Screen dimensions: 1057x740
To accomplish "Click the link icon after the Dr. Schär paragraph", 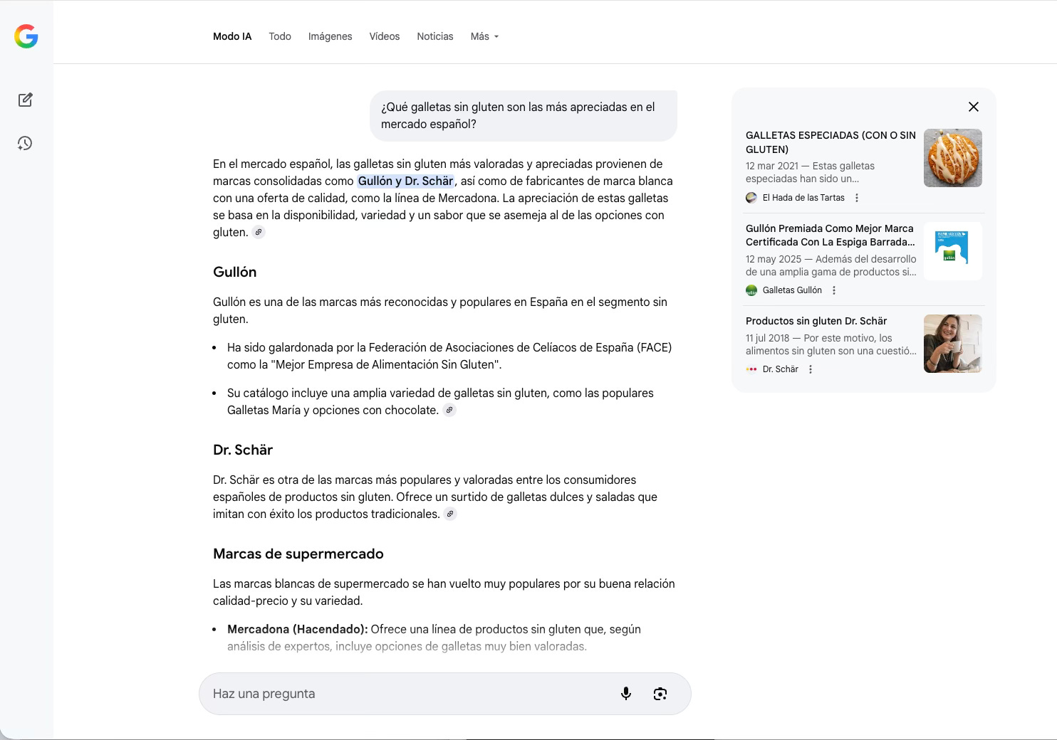I will coord(450,514).
